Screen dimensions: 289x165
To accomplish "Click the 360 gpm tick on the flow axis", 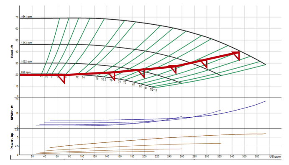I will [x=244, y=157].
